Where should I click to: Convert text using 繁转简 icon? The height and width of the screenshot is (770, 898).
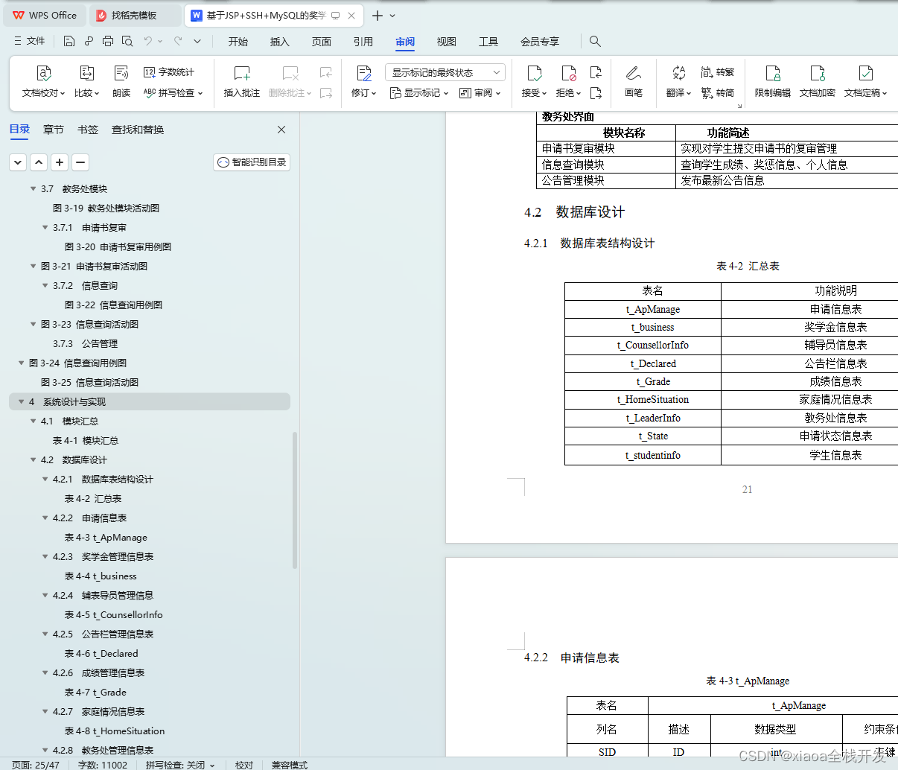pos(717,92)
